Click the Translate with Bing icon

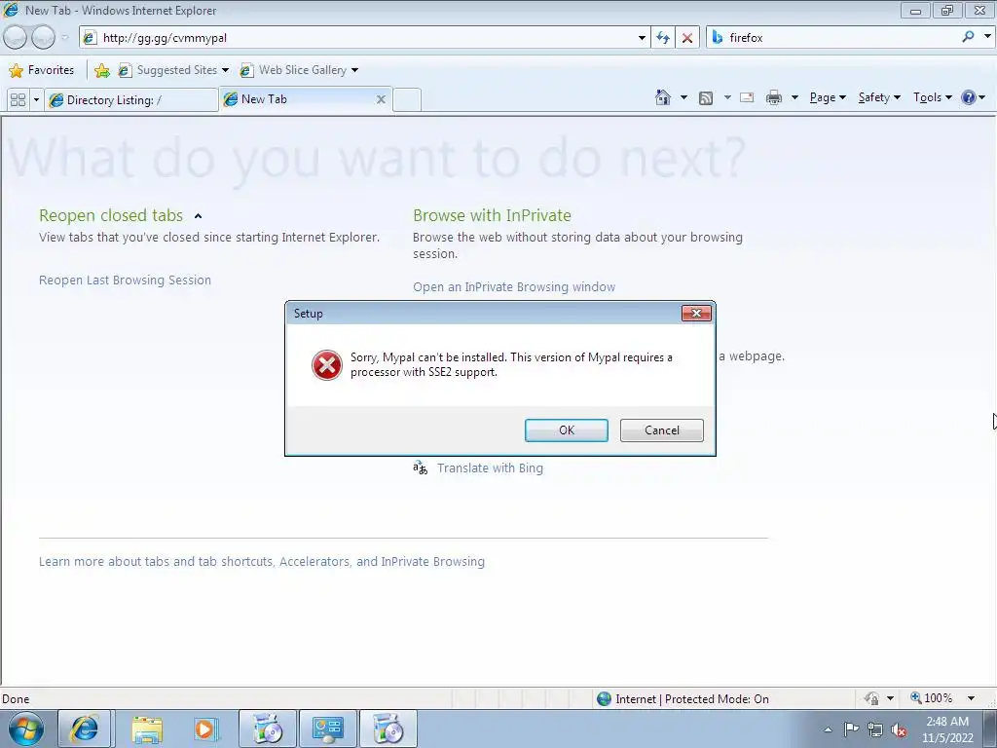click(x=420, y=468)
